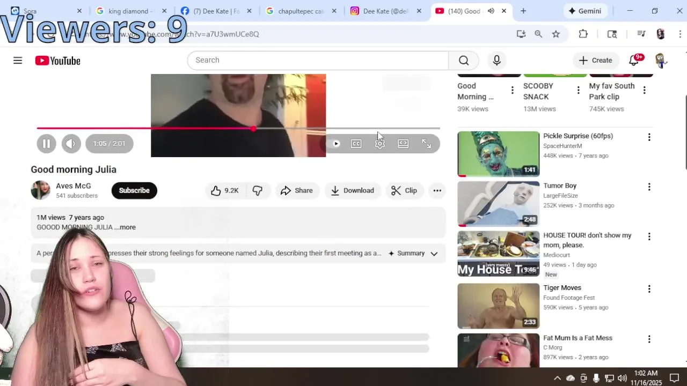Open options for SCOOBY SNACK short
Image resolution: width=687 pixels, height=386 pixels.
[578, 90]
